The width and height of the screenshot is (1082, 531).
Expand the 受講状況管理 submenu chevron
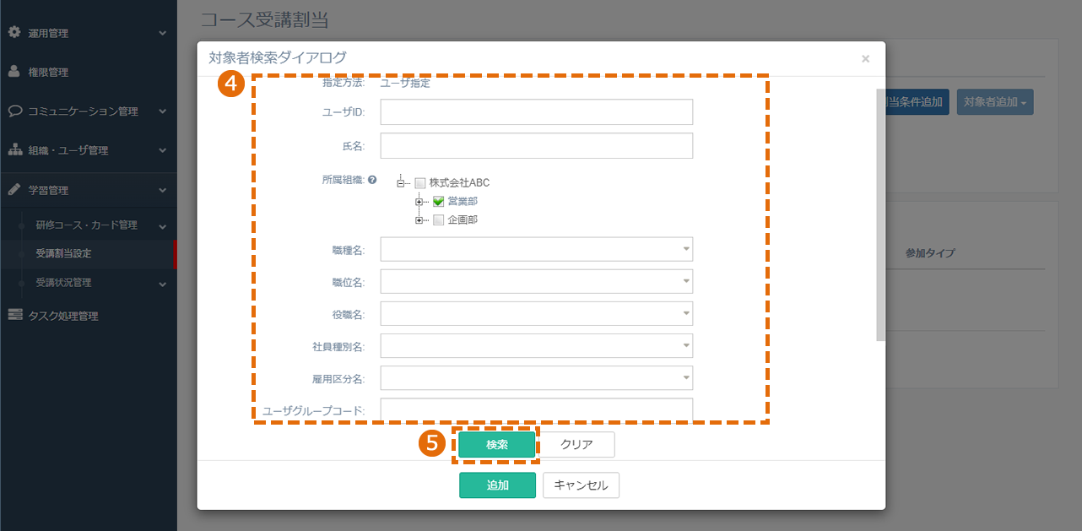pos(163,284)
